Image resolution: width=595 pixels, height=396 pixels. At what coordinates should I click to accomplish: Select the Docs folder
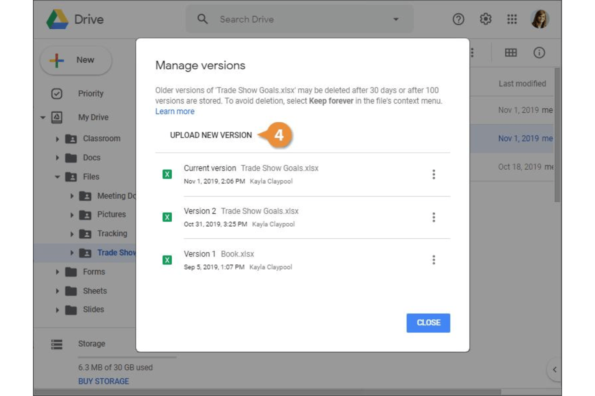click(x=92, y=158)
